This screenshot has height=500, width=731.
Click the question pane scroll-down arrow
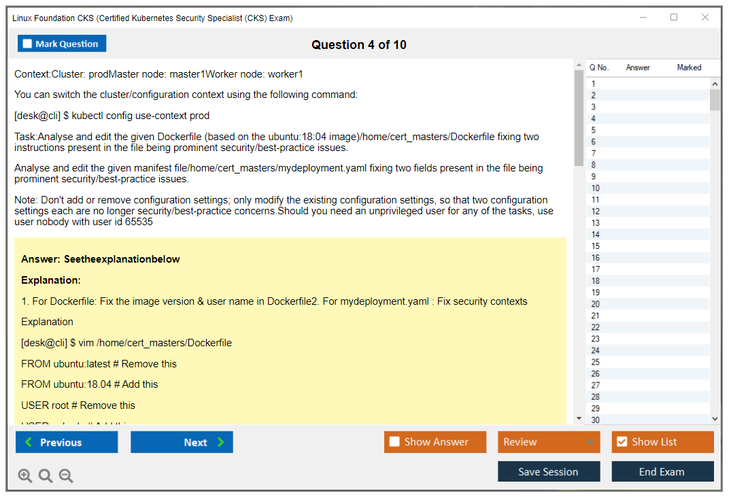click(x=579, y=418)
